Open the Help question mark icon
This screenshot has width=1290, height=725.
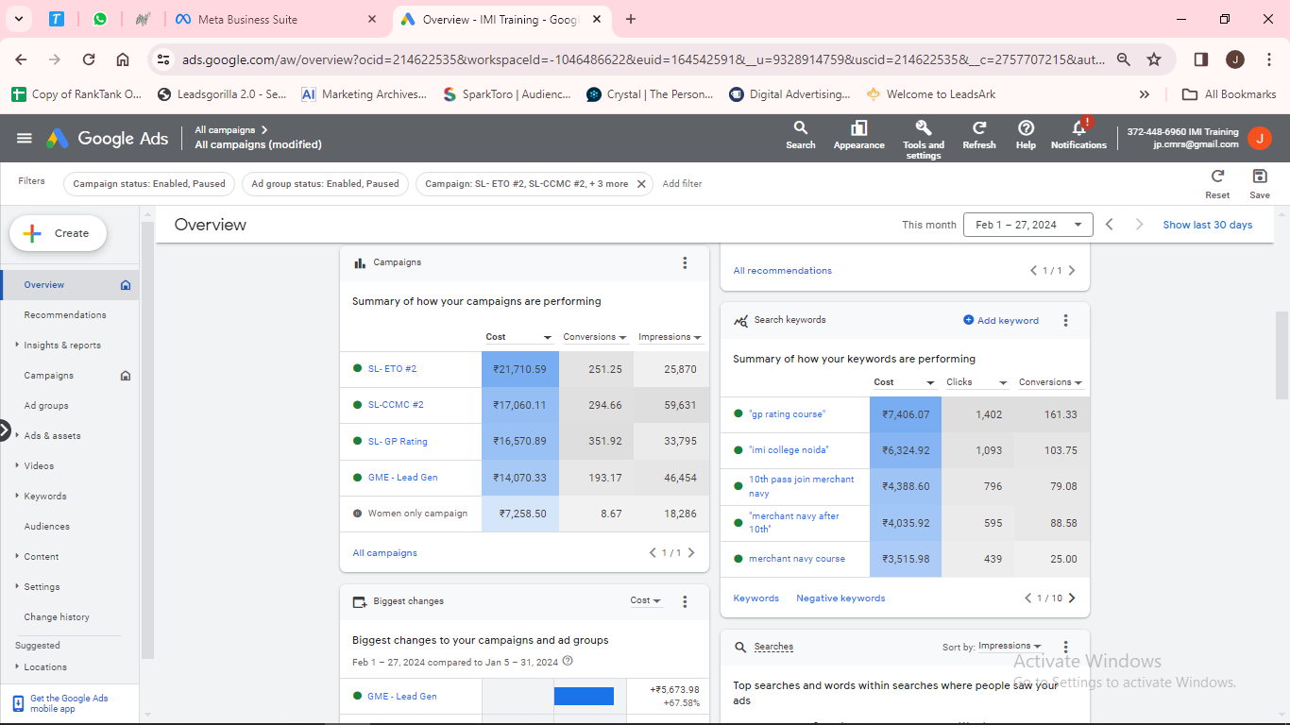(1026, 134)
